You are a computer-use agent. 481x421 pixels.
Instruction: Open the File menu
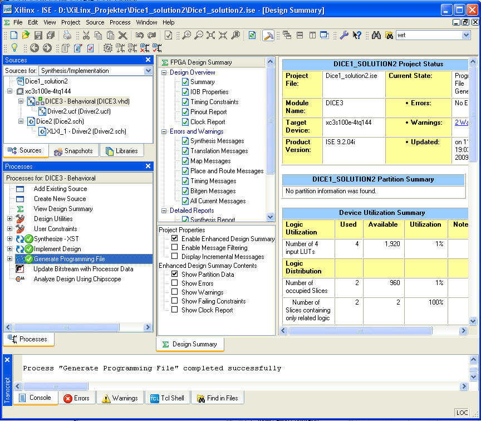[x=18, y=22]
